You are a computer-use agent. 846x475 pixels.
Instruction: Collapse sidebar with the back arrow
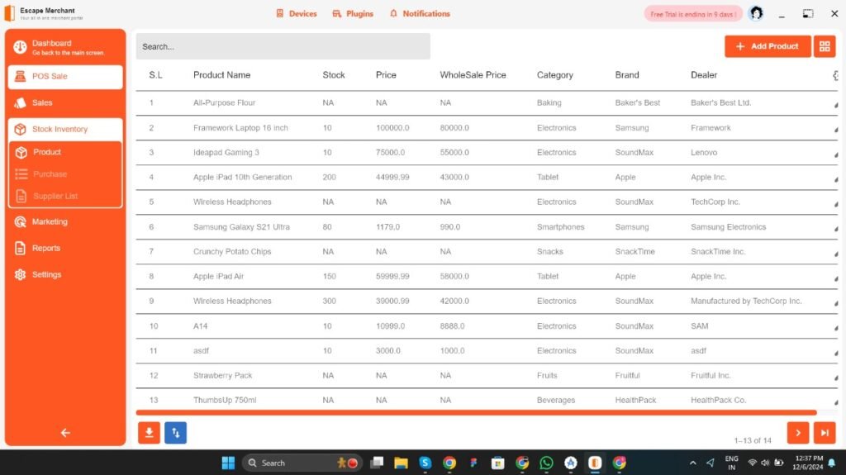pyautogui.click(x=65, y=432)
